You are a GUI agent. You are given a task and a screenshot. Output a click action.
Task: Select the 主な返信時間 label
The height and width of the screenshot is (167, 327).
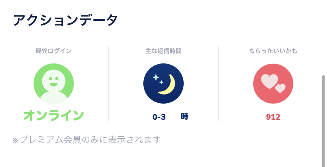[163, 51]
